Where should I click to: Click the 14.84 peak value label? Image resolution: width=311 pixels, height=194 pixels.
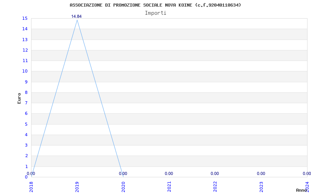point(77,16)
